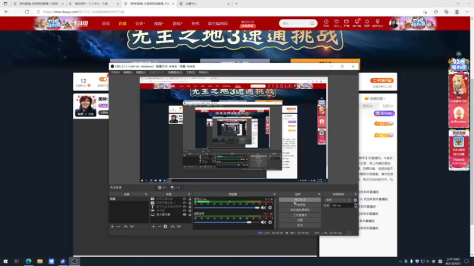474x266 pixels.
Task: Open the 创作中心 icon on Douyu header
Action: [x=377, y=23]
